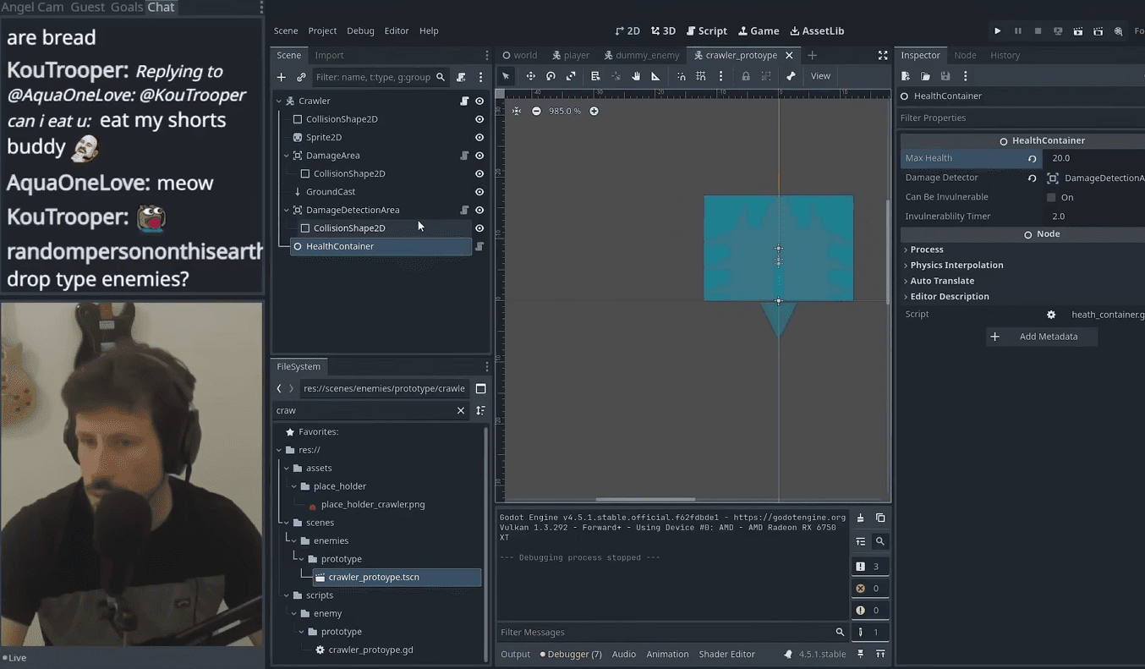Select the Pan tool hand icon

[636, 76]
